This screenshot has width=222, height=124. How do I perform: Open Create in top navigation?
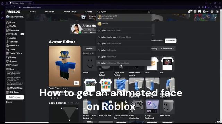(89, 12)
